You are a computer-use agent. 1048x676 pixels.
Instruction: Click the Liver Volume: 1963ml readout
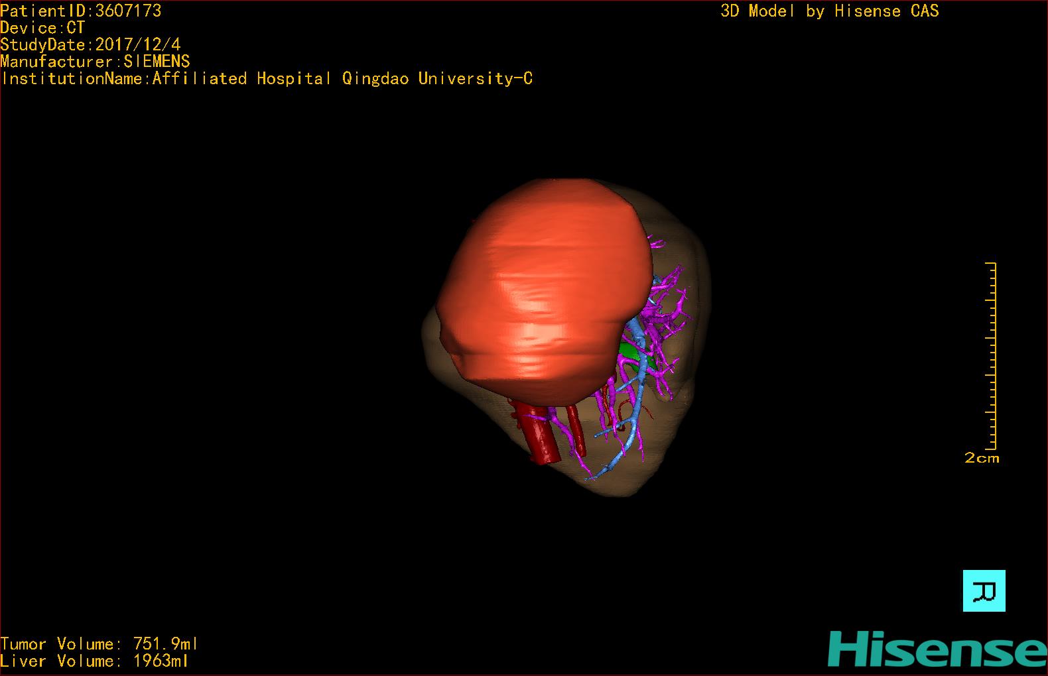coord(95,661)
